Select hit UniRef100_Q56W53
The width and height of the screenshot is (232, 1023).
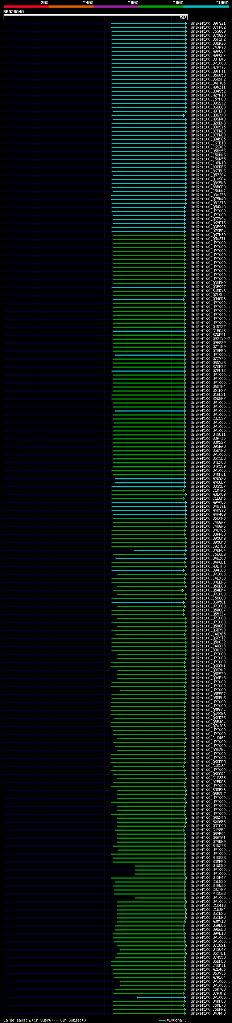[208, 75]
